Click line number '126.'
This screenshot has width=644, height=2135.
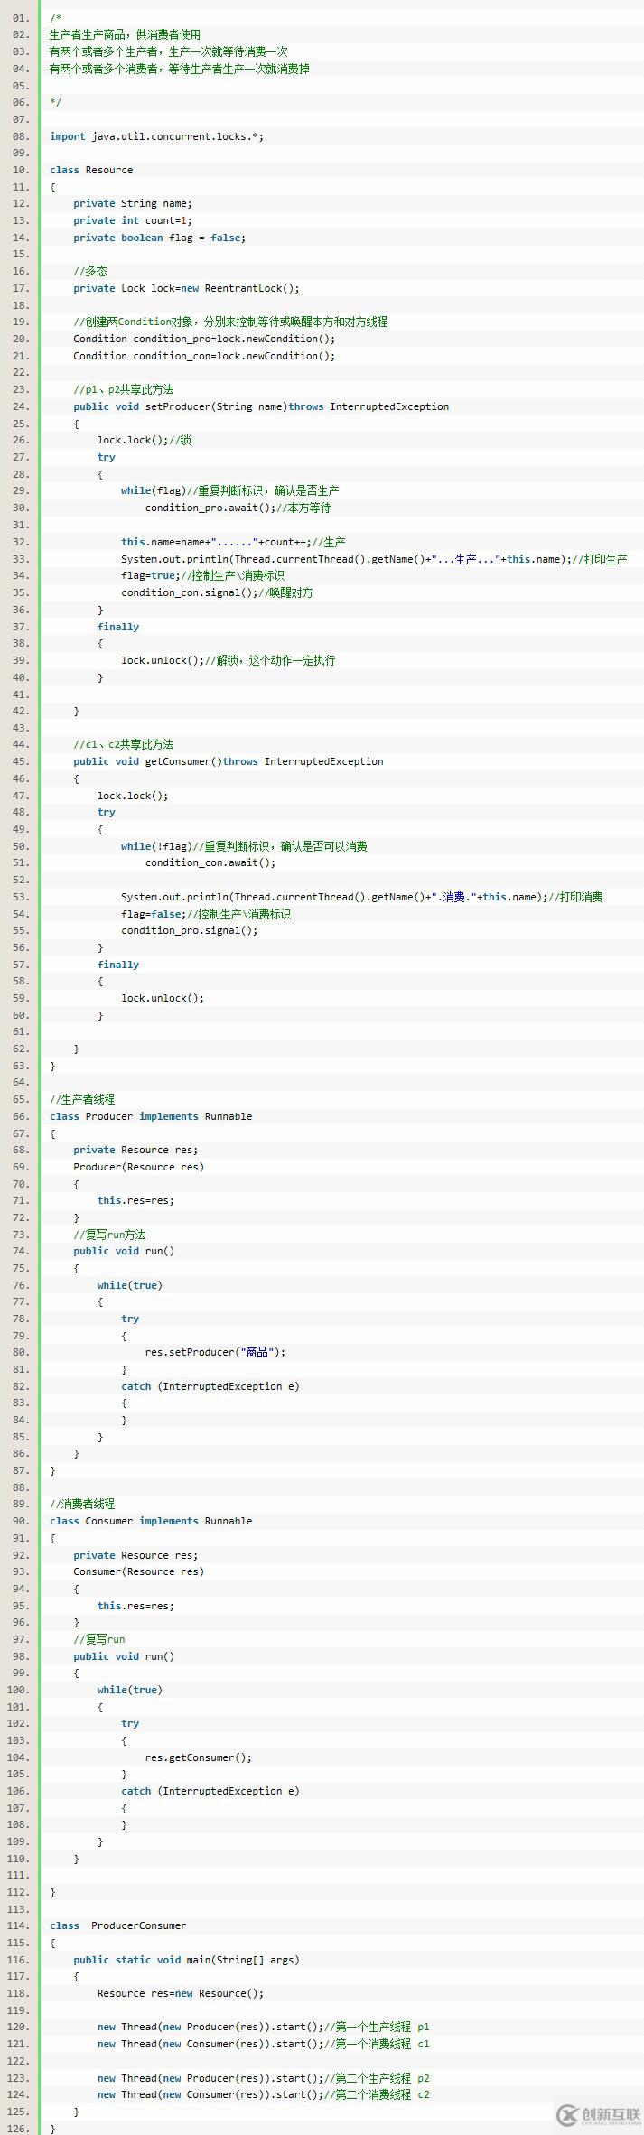pos(19,2129)
